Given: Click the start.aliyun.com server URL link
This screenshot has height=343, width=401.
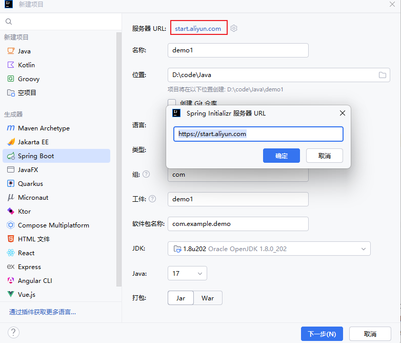Looking at the screenshot, I should point(198,28).
